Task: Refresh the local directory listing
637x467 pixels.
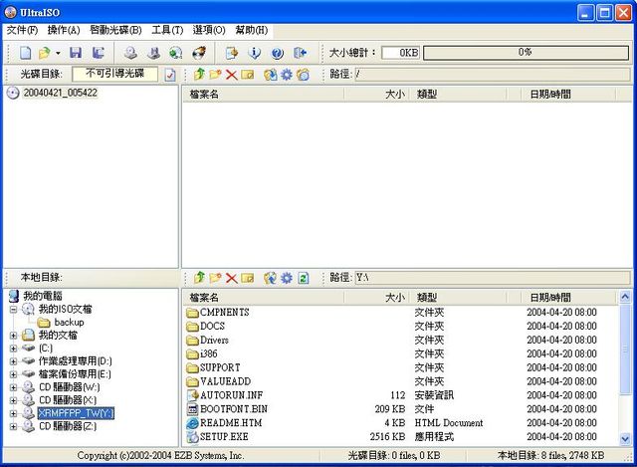Action: [x=303, y=278]
